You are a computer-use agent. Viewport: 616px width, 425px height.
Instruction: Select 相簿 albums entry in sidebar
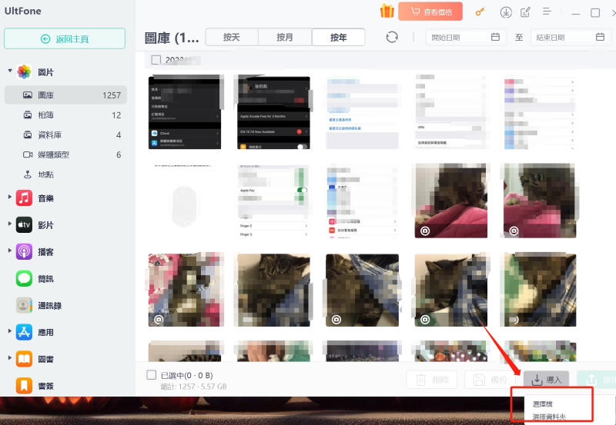[65, 115]
